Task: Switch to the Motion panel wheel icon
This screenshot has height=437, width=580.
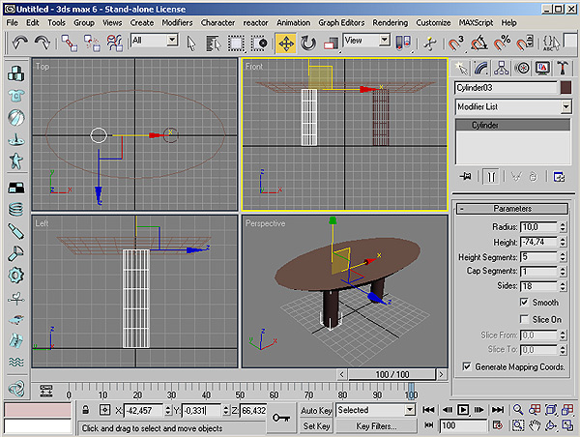Action: (523, 67)
